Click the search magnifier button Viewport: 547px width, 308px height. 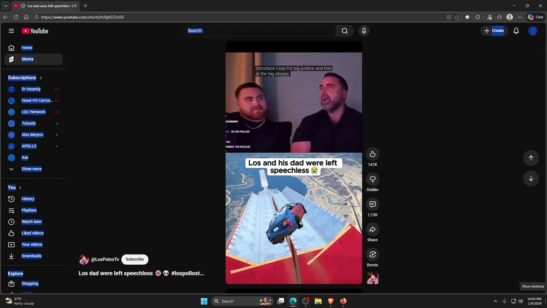click(x=344, y=31)
